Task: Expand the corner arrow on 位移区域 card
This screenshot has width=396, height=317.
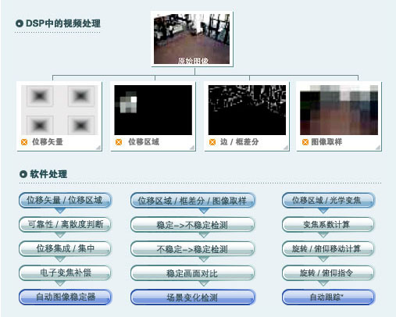Action: coord(192,148)
